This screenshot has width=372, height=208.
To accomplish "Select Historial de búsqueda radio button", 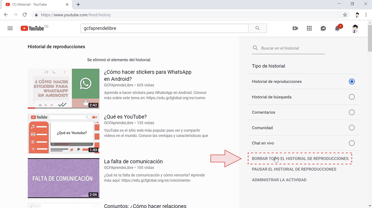I will (x=352, y=97).
